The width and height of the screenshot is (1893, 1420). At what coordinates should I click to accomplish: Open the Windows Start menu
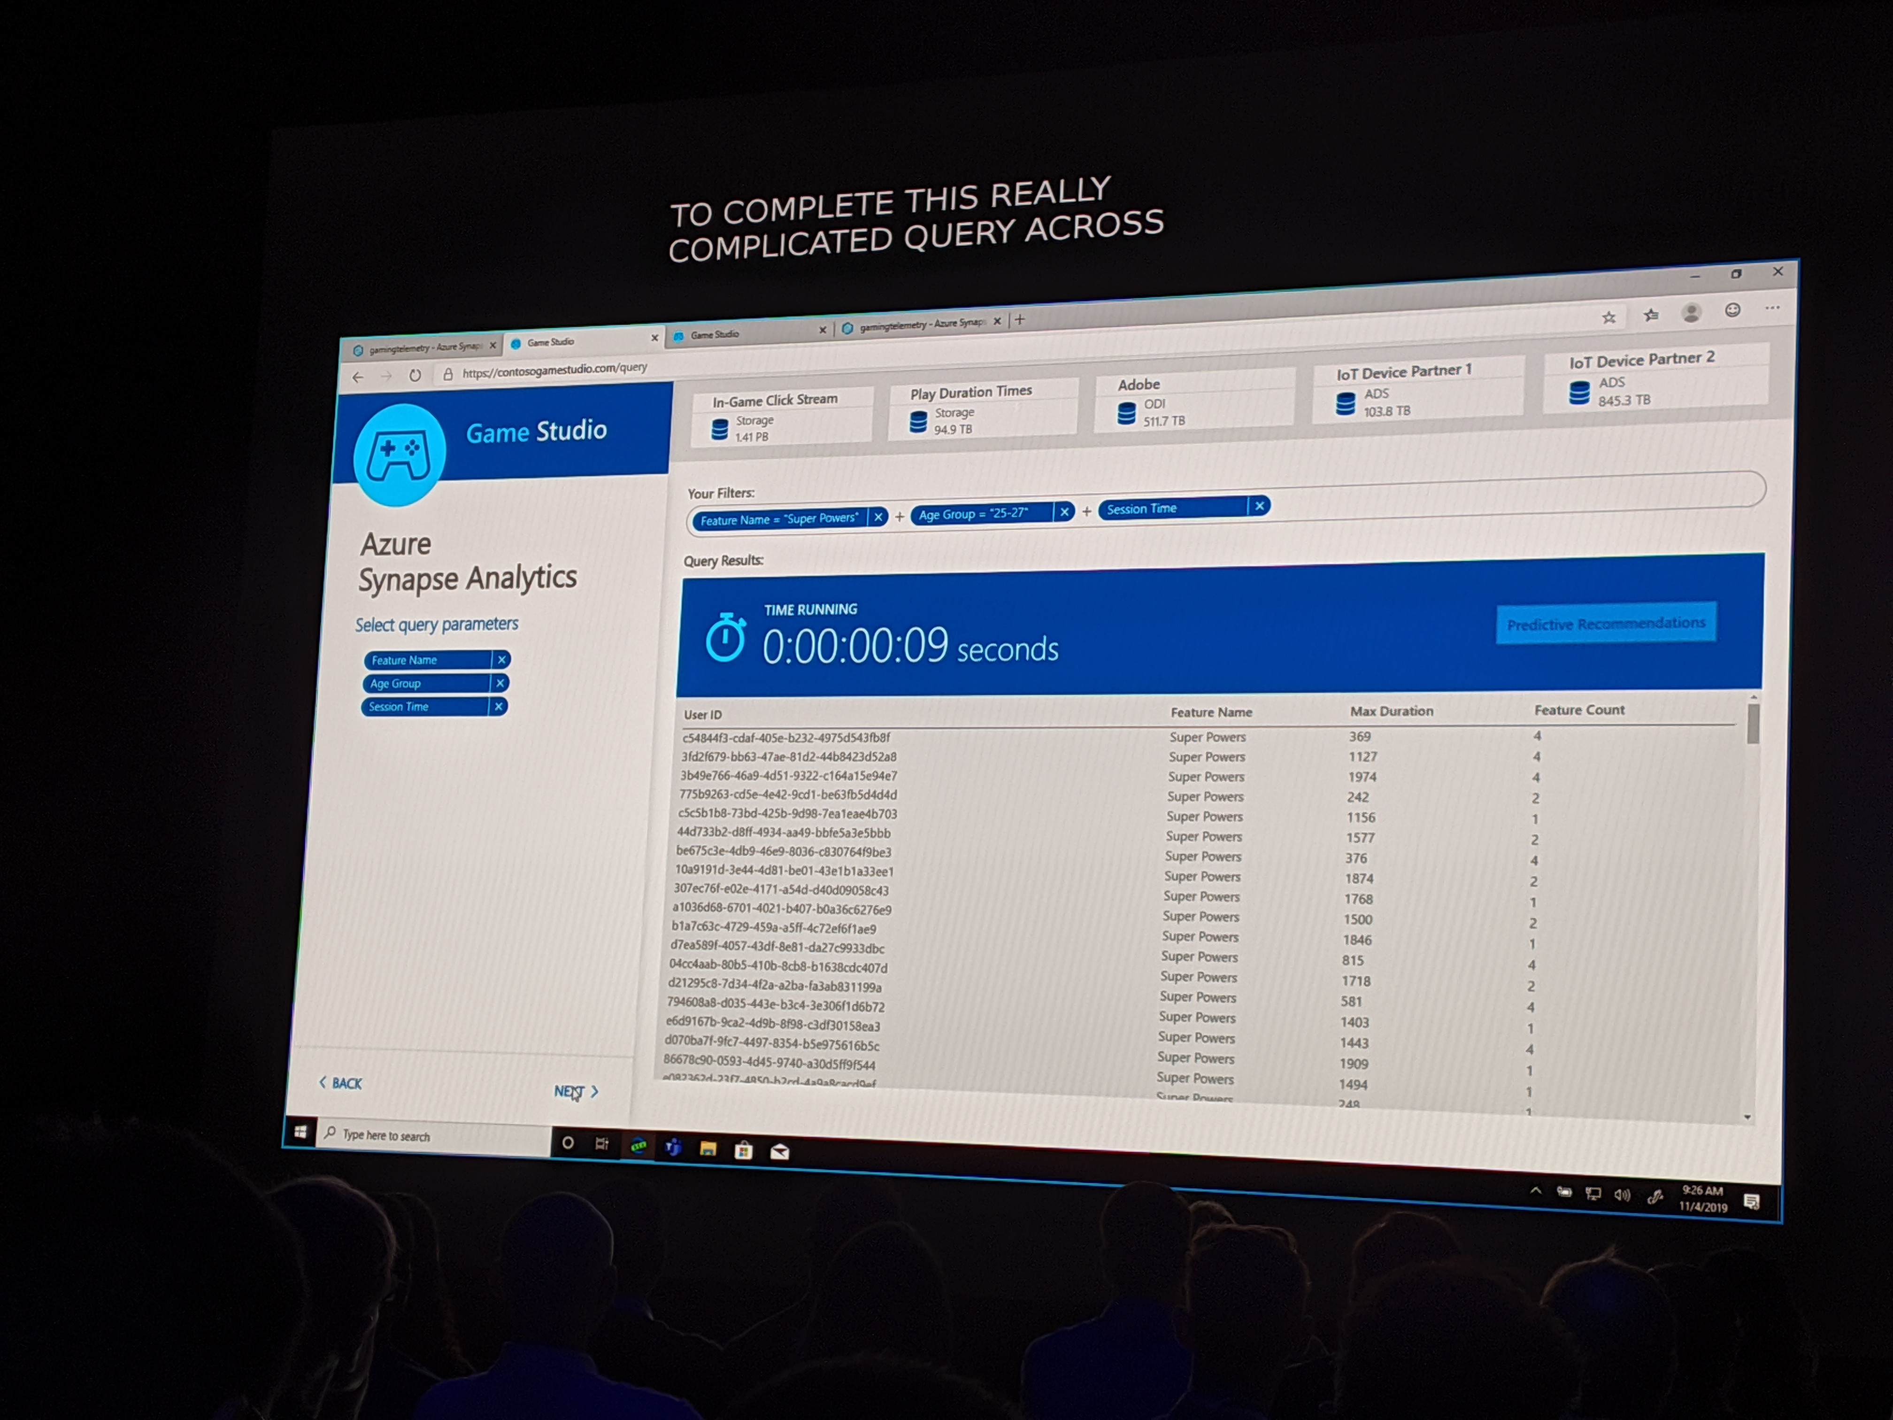point(300,1132)
